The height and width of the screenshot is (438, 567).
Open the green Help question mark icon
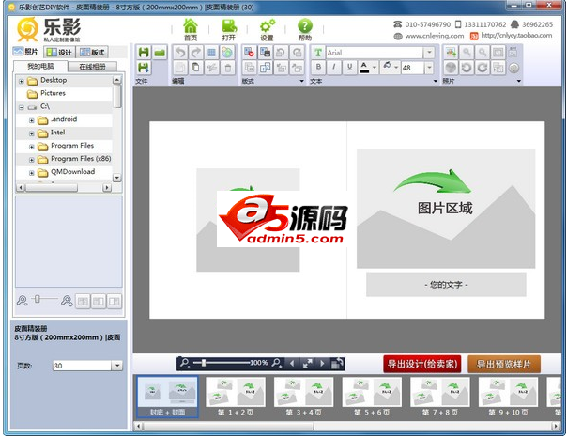pyautogui.click(x=305, y=29)
